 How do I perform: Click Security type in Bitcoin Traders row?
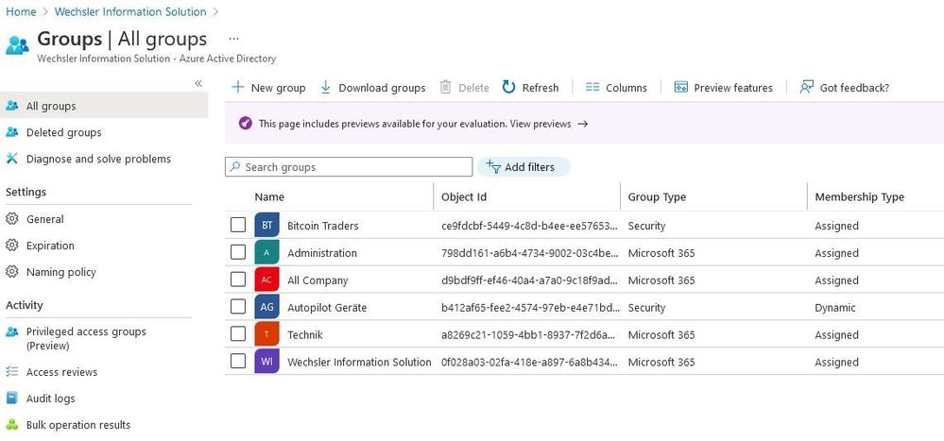coord(646,226)
